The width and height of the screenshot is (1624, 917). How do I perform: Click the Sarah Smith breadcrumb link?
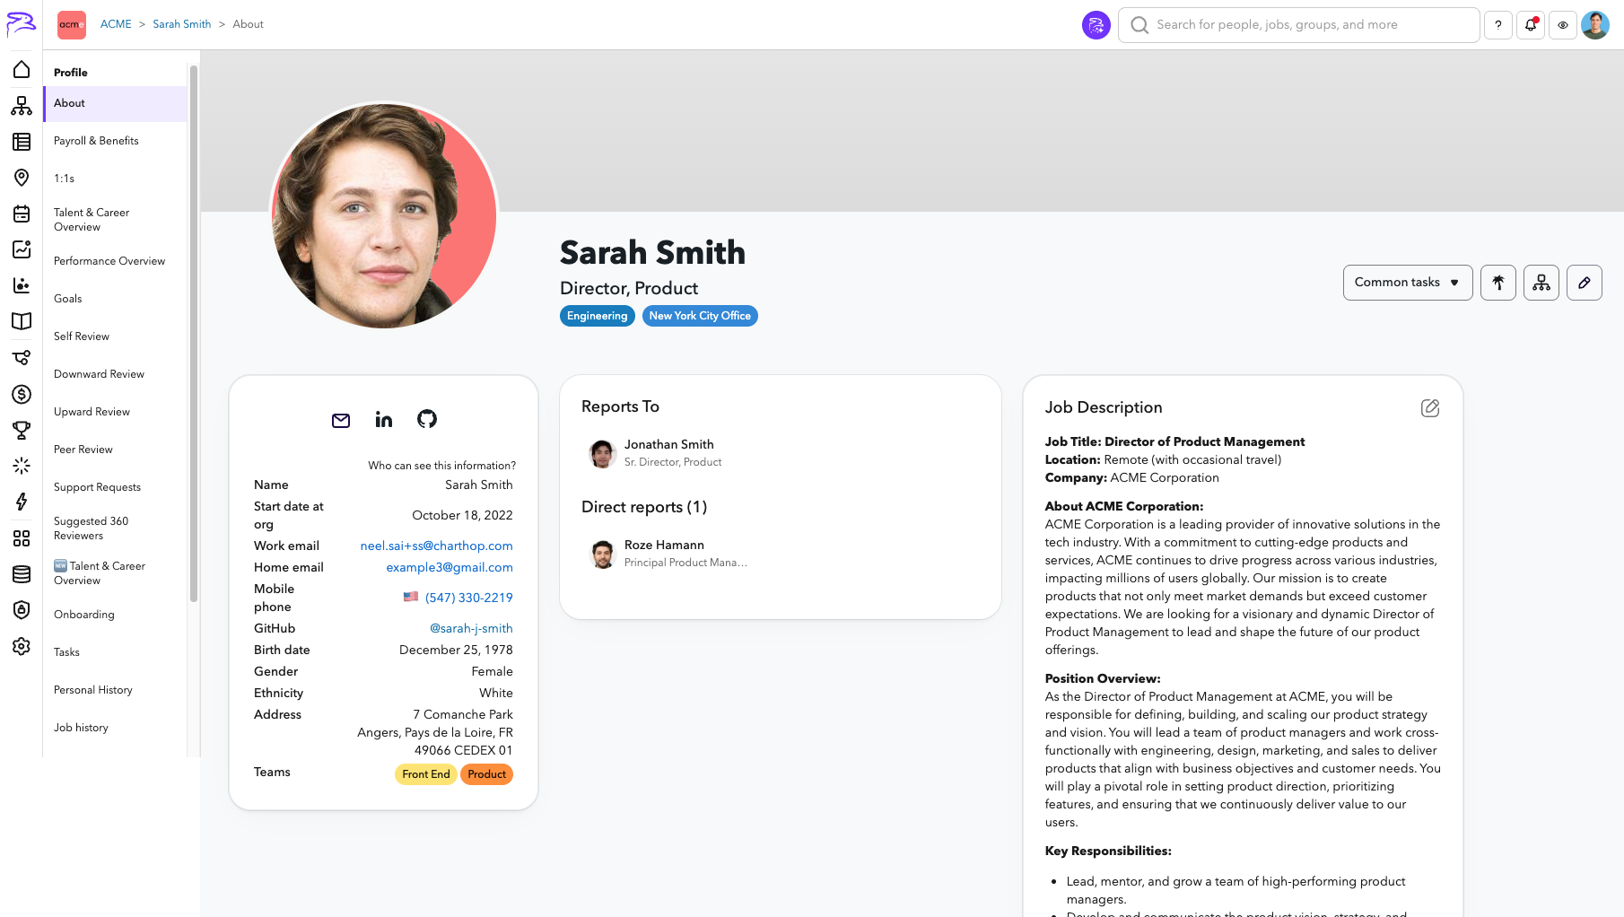(x=182, y=24)
